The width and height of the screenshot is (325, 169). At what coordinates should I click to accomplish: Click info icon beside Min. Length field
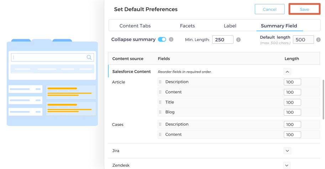[238, 39]
